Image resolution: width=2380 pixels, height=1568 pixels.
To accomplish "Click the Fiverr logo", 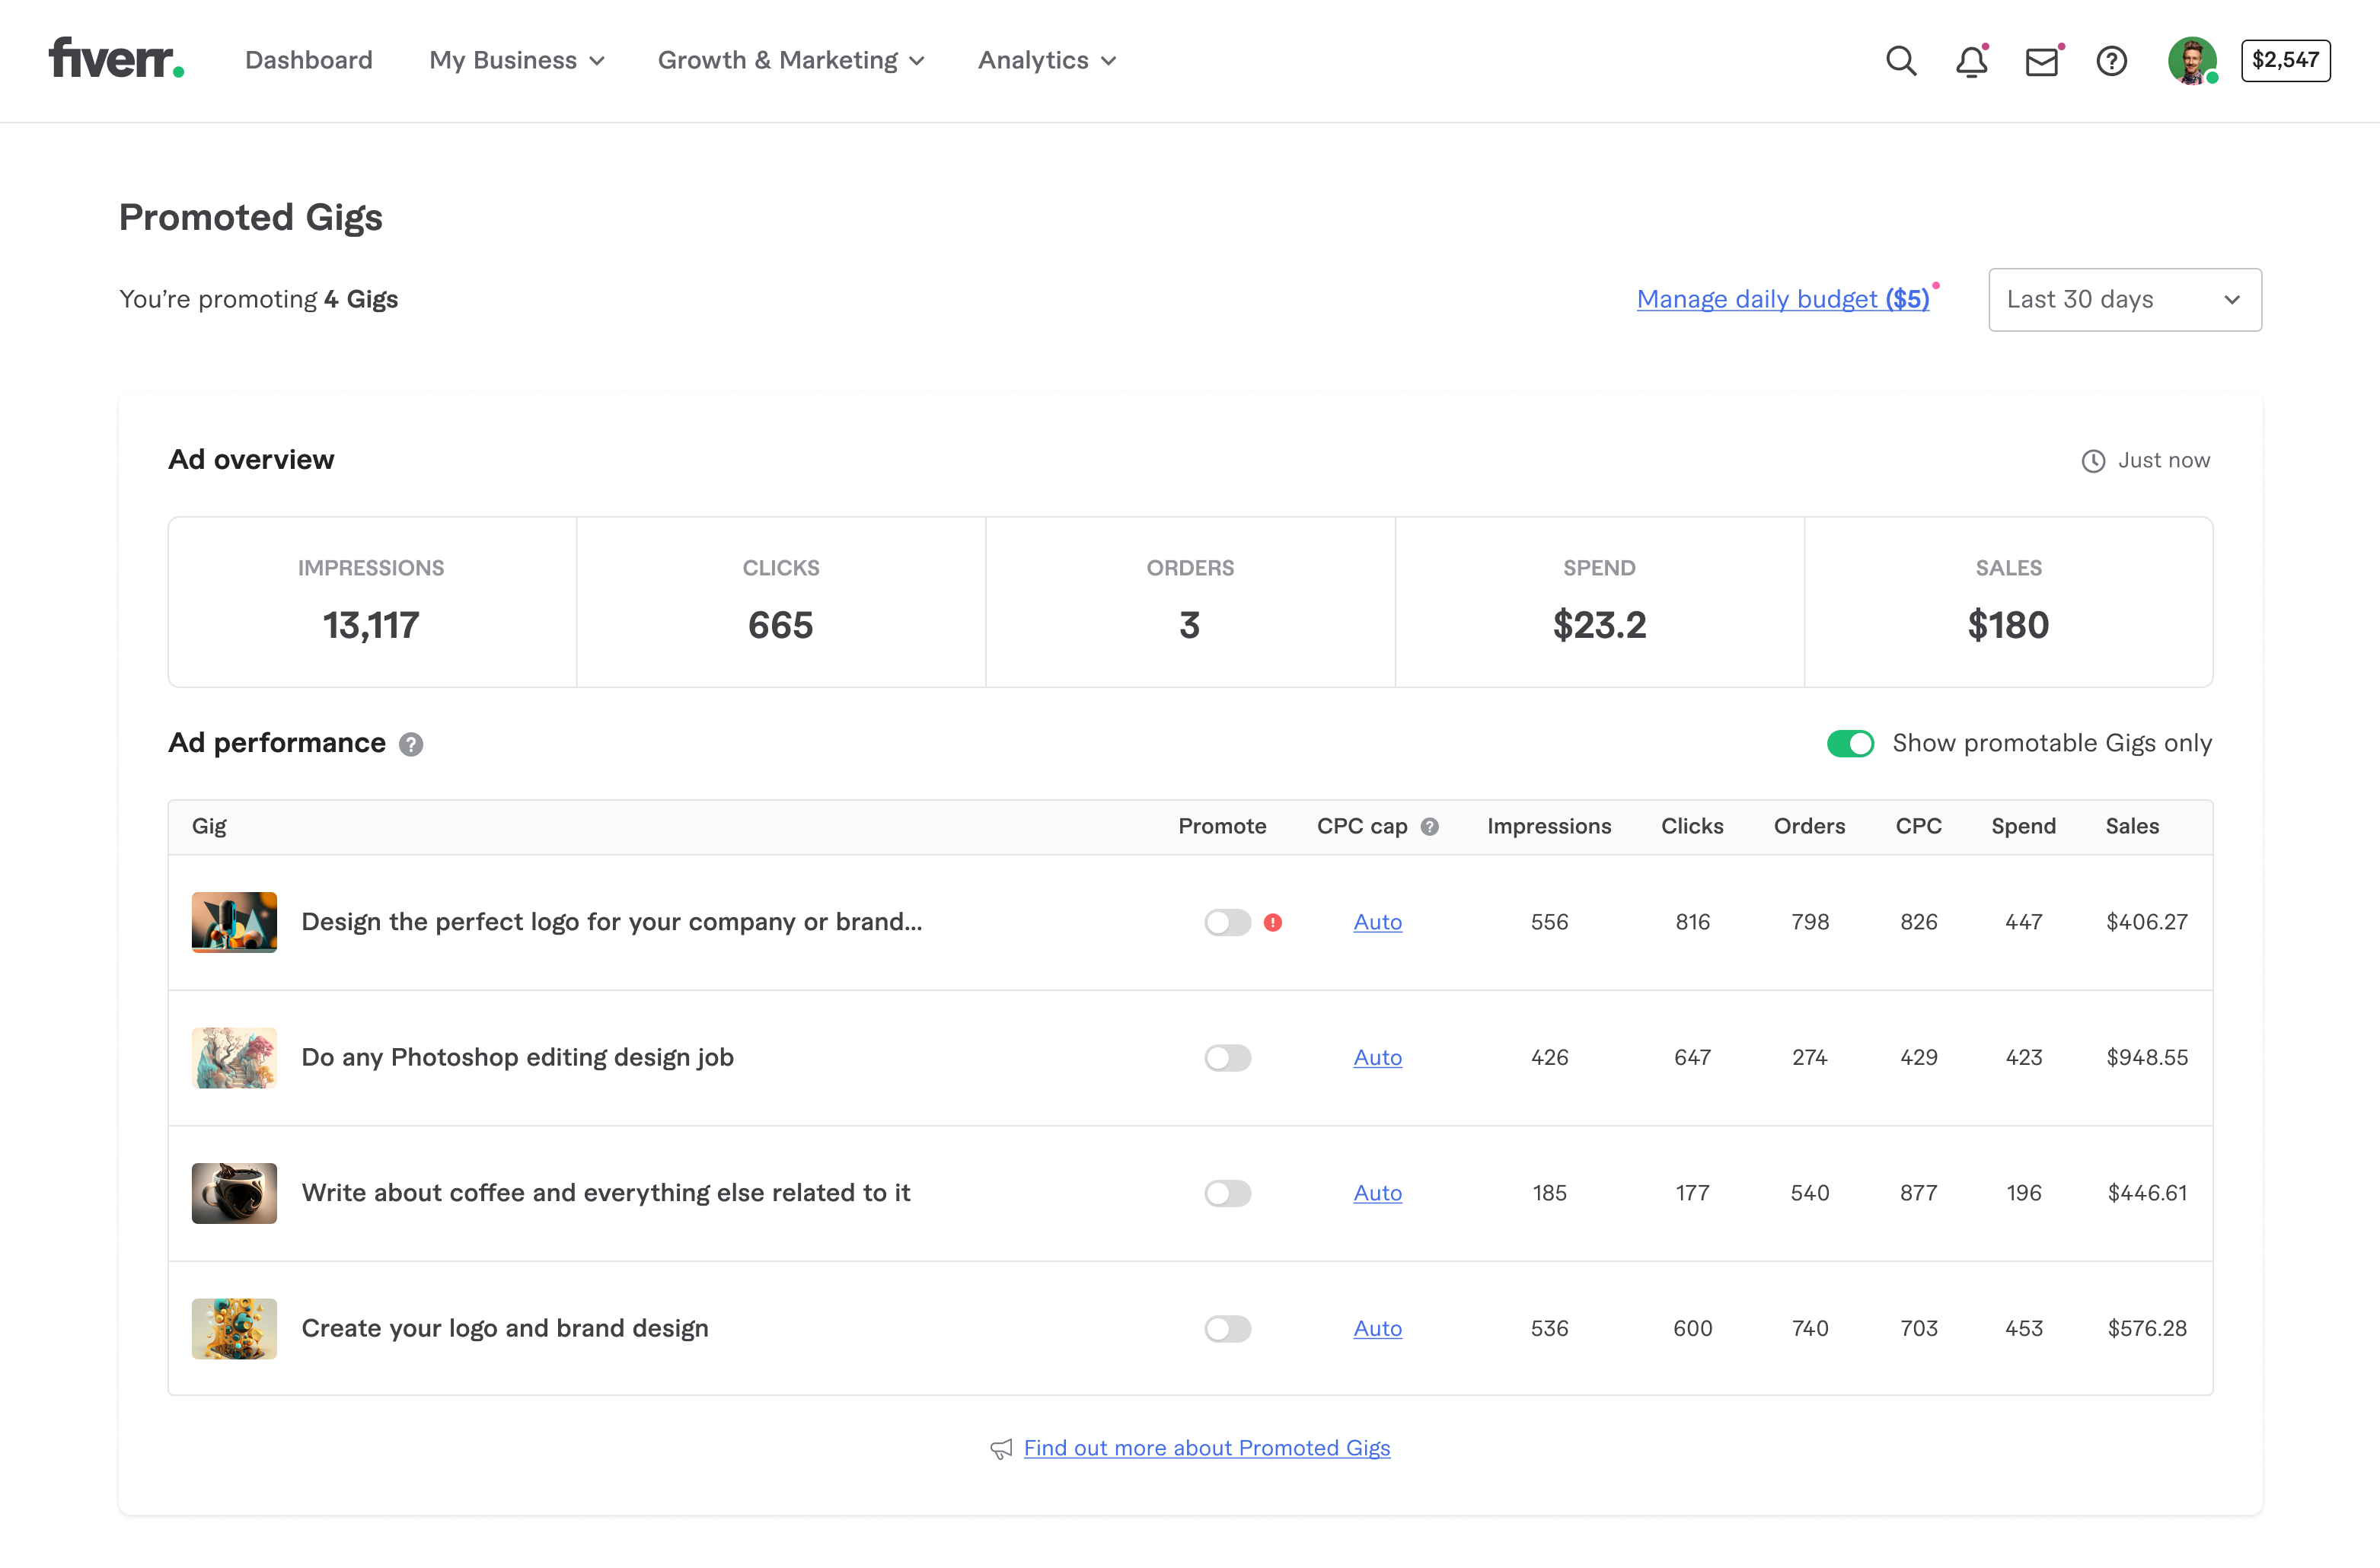I will 116,58.
